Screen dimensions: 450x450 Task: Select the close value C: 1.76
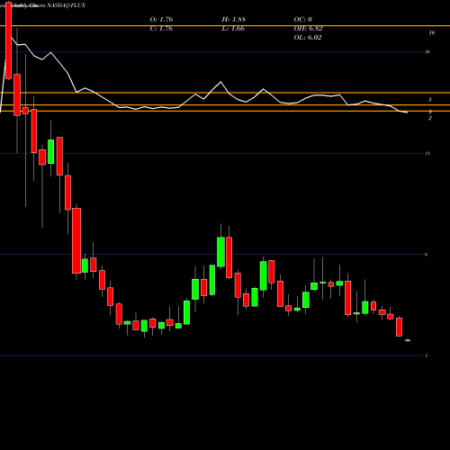pos(161,29)
